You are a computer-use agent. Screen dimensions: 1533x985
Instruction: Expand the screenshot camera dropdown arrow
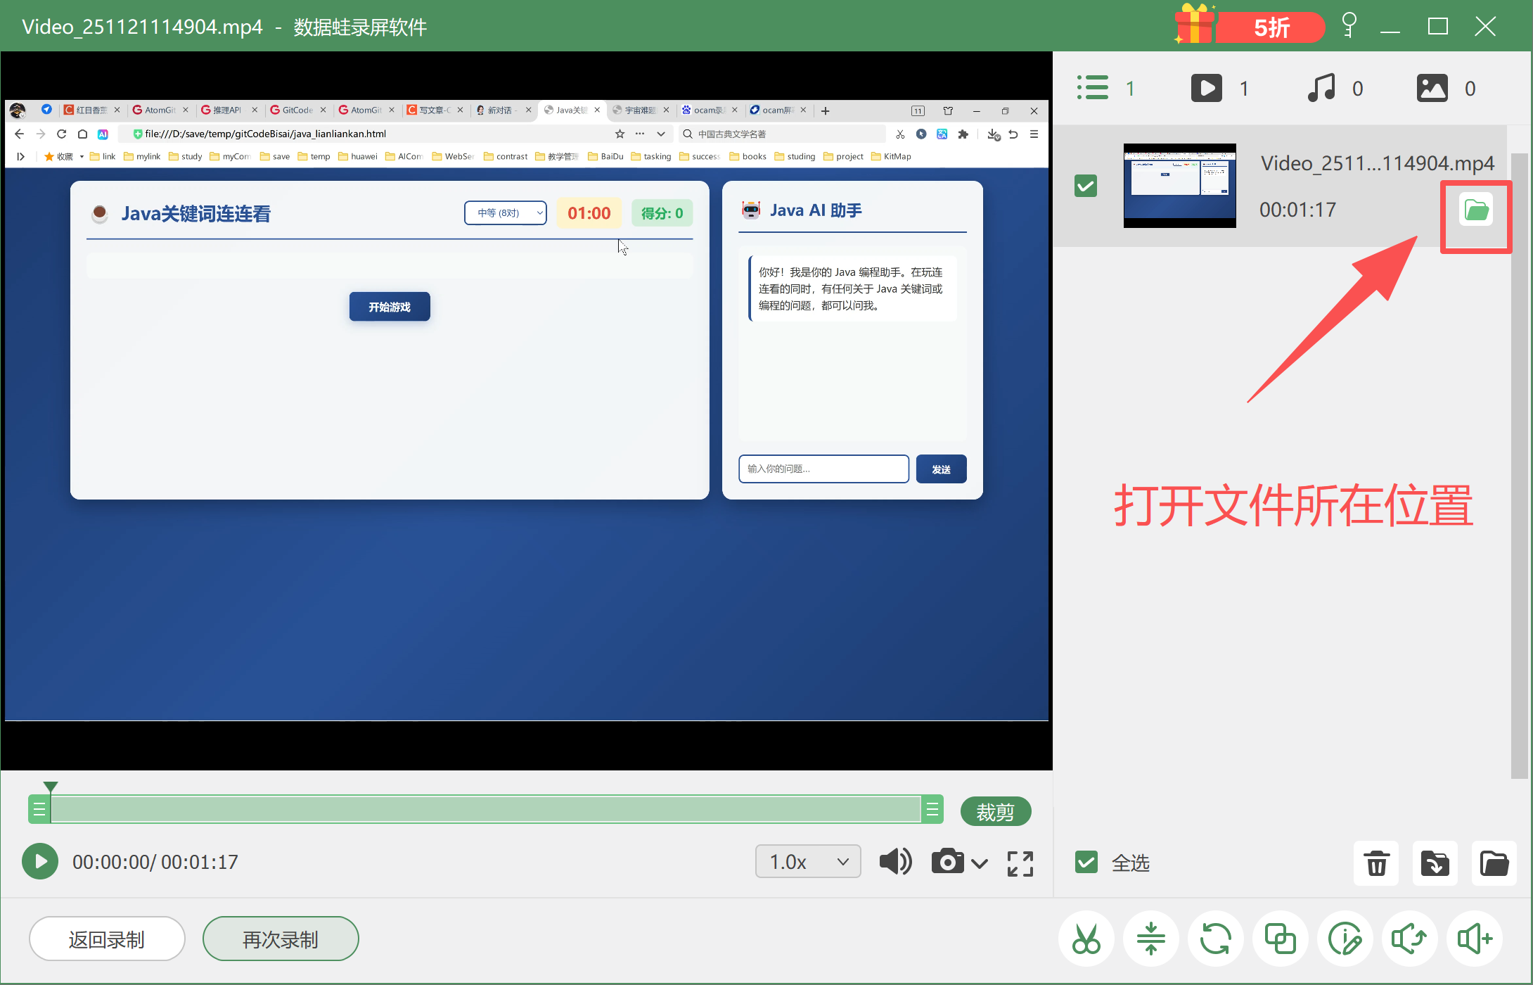point(980,863)
